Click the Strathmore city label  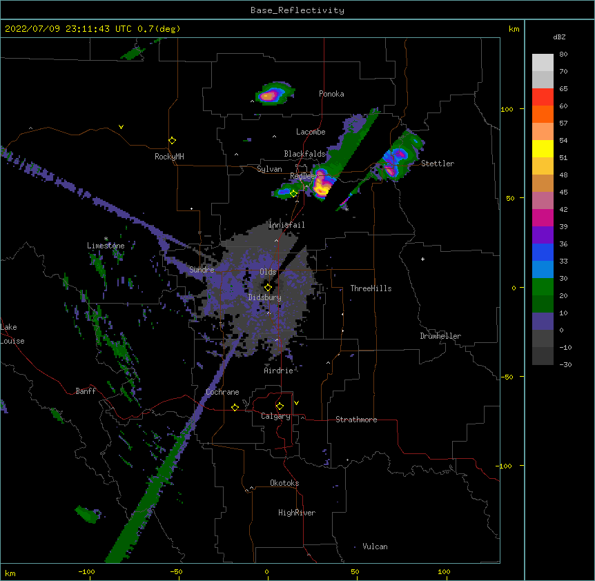356,420
